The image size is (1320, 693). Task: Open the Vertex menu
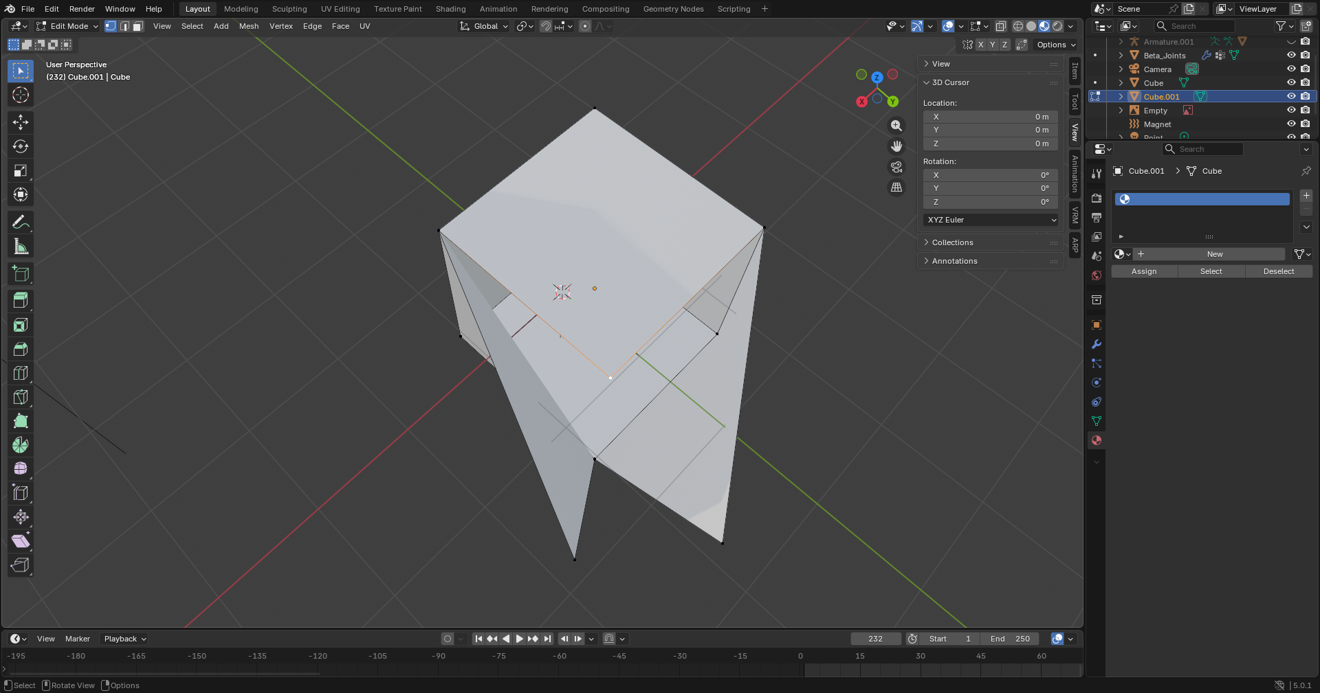click(280, 26)
